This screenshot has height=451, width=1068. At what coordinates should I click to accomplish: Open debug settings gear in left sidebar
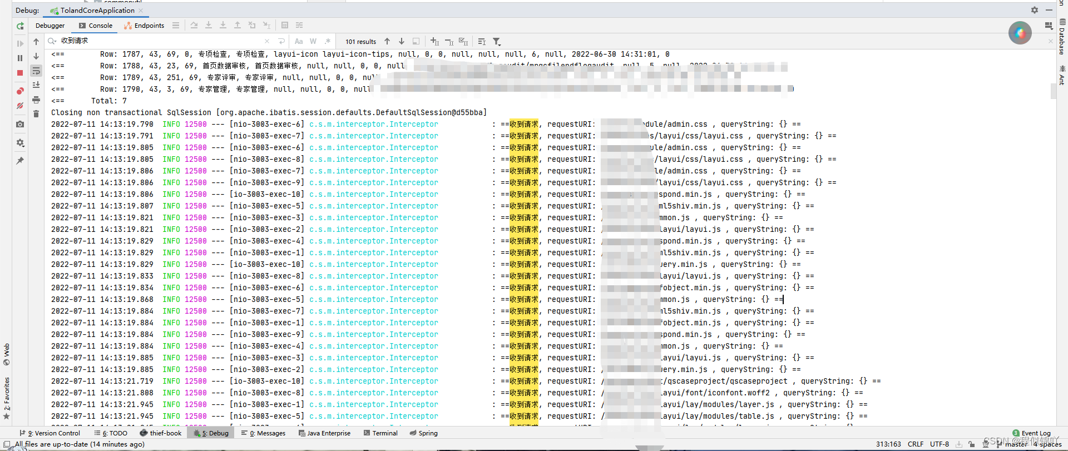[x=20, y=142]
